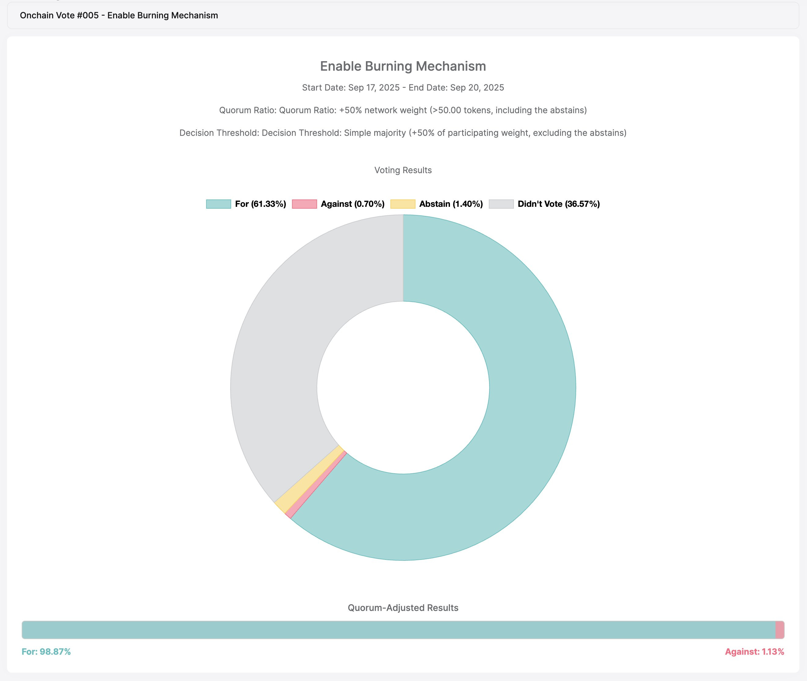Toggle the For legend color box

tap(218, 204)
